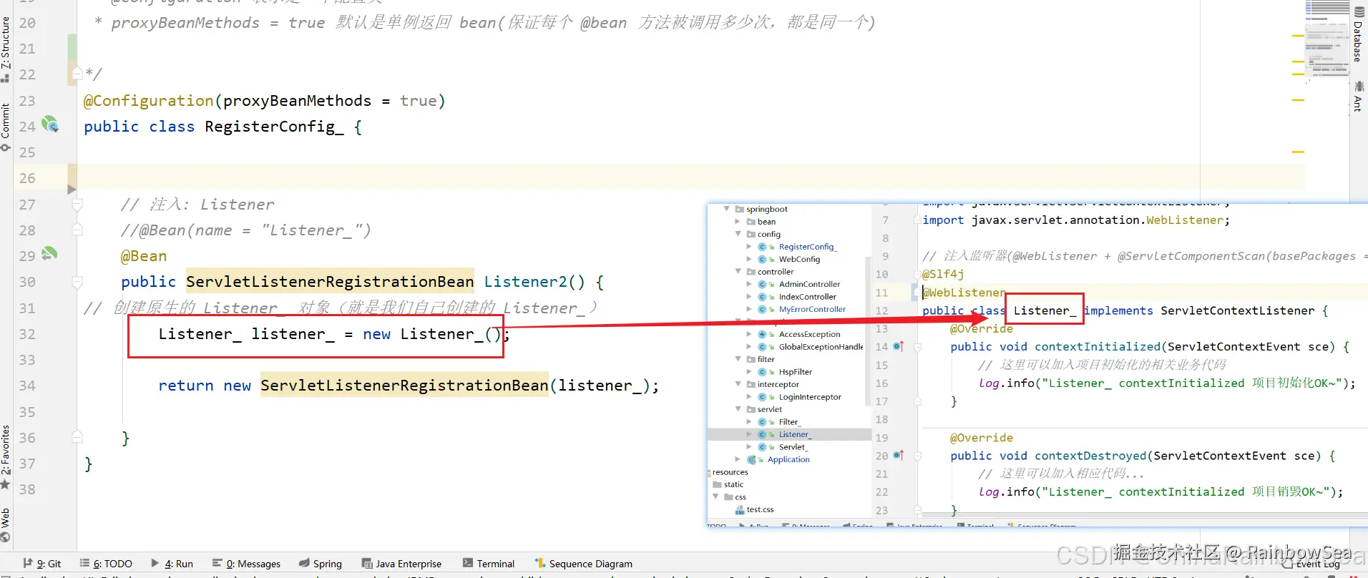Click the Sequence Diagram icon
This screenshot has height=578, width=1368.
(x=540, y=563)
